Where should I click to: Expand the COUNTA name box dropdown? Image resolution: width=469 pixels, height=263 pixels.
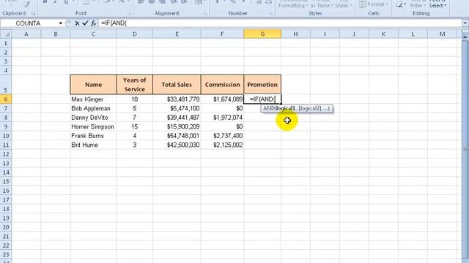click(60, 23)
